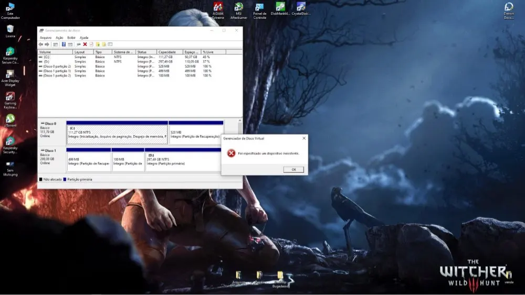Sort by the Espaço column header

[192, 52]
